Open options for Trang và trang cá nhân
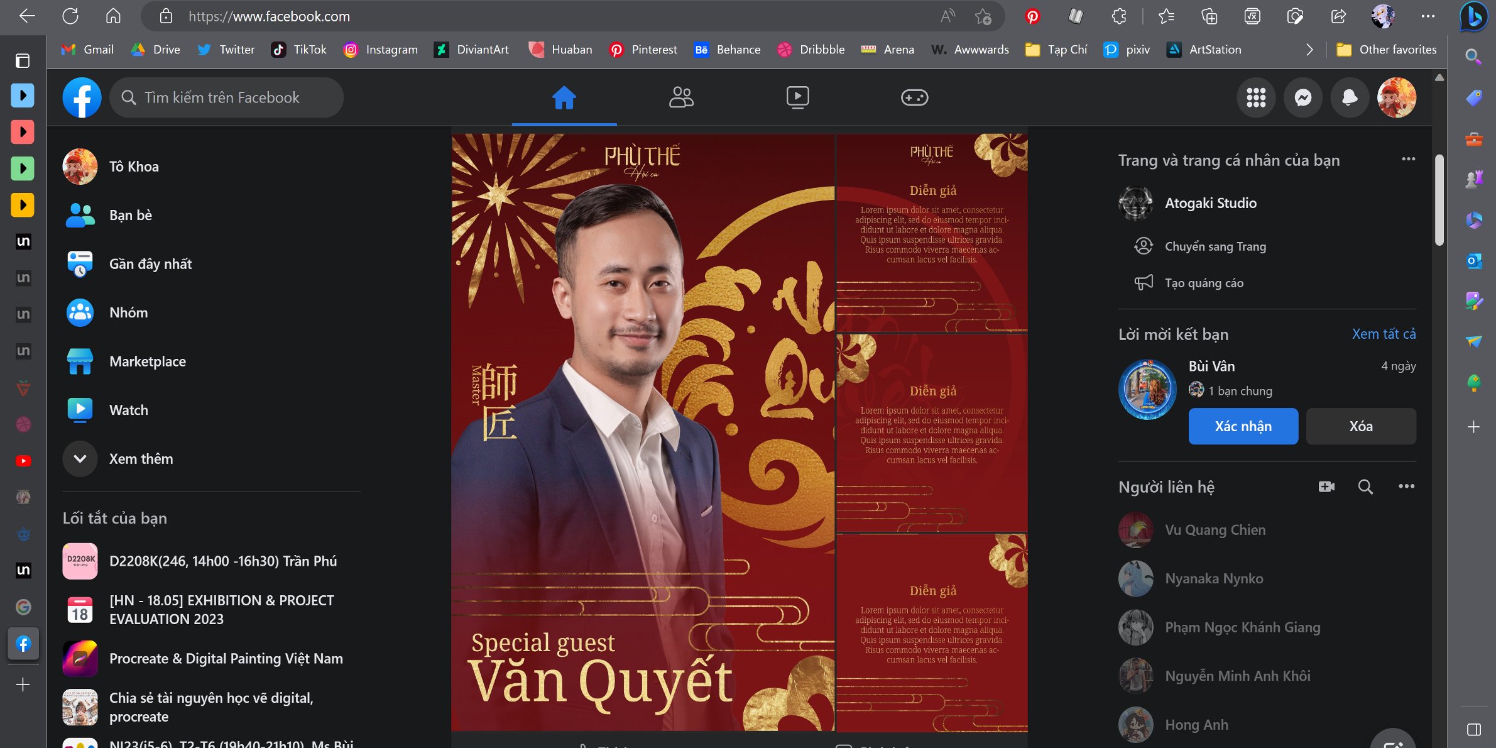 1408,159
